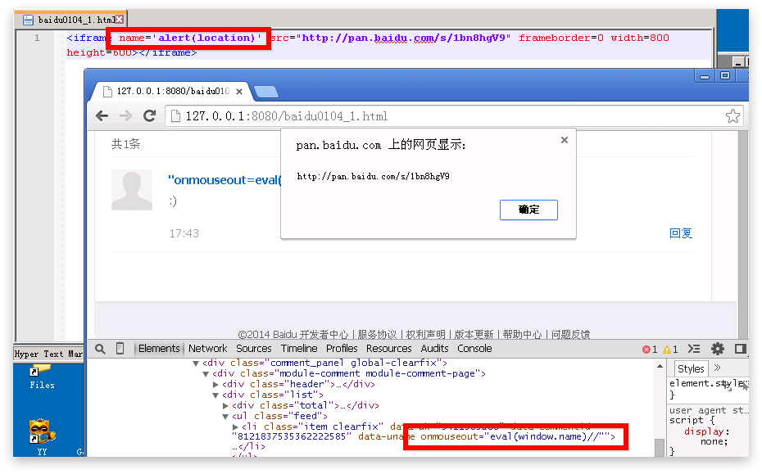Click the red error count indicator
Screen dimensions: 762x474
tap(650, 350)
